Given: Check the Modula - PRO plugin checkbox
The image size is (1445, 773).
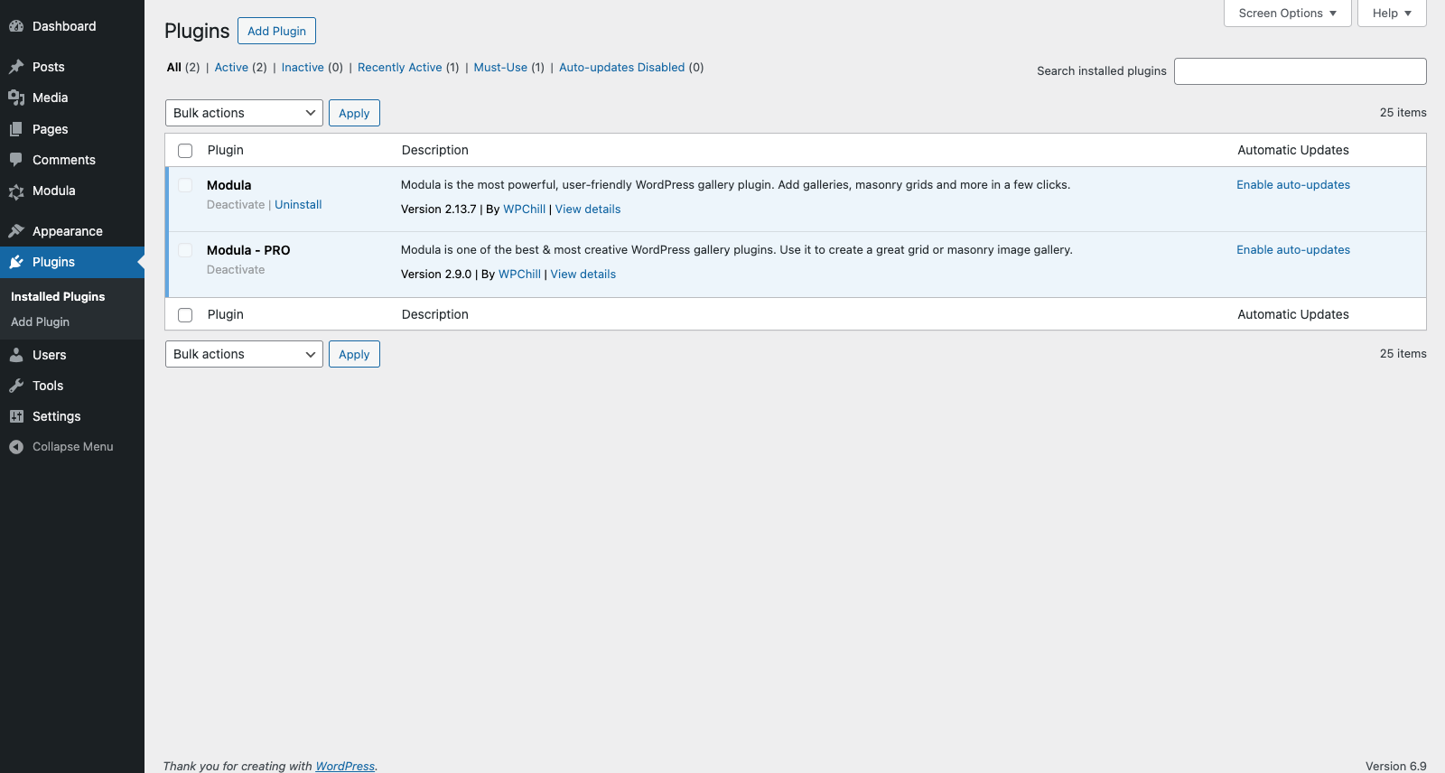Looking at the screenshot, I should (x=185, y=250).
